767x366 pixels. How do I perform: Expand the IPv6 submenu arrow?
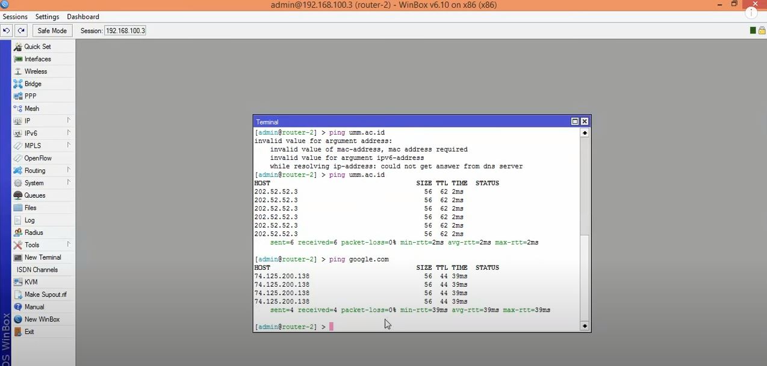(69, 133)
